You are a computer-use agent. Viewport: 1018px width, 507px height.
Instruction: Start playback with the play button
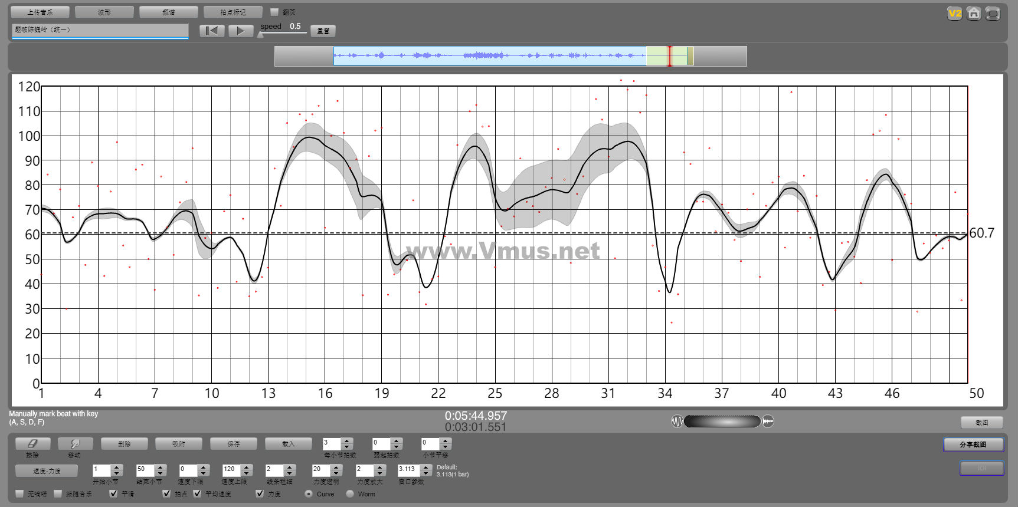tap(240, 31)
